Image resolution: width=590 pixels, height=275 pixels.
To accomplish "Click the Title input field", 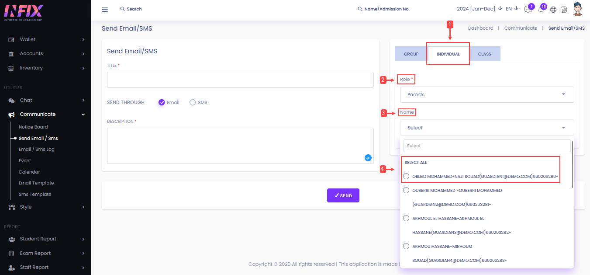I will point(240,80).
